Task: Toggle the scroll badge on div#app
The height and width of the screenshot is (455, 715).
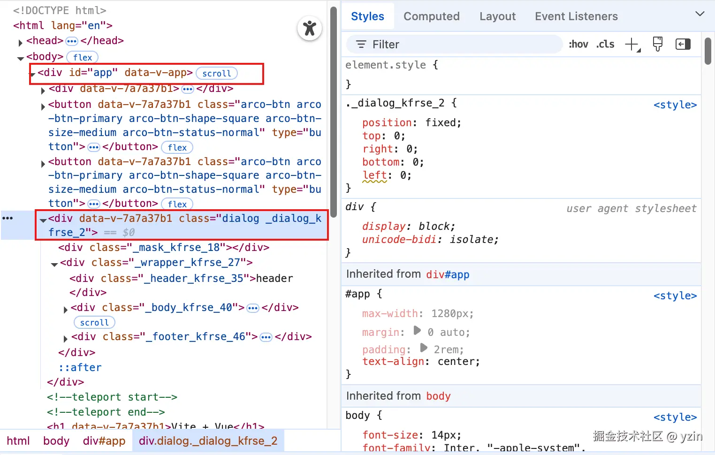Action: (x=217, y=73)
